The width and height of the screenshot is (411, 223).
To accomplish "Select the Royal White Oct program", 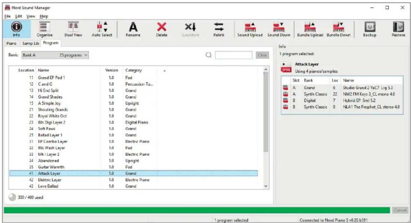I will point(134,116).
